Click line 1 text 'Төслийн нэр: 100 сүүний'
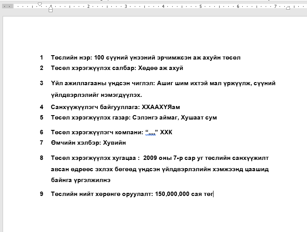This screenshot has width=307, height=232. click(89, 57)
